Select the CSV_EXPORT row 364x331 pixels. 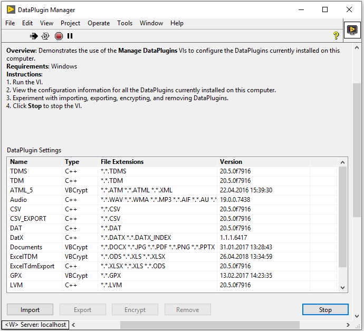point(173,219)
